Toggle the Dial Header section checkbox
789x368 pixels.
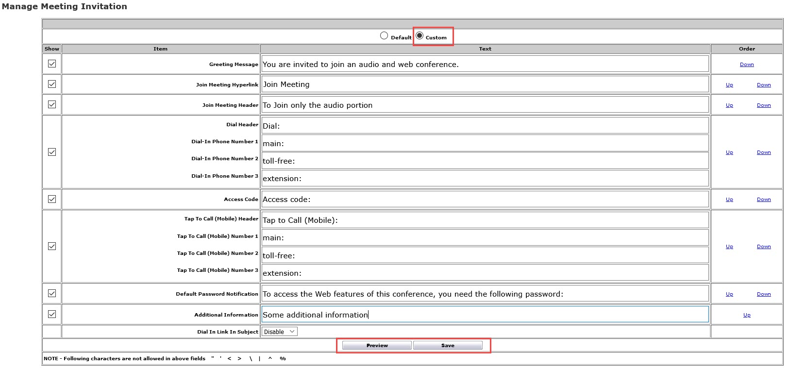point(52,152)
